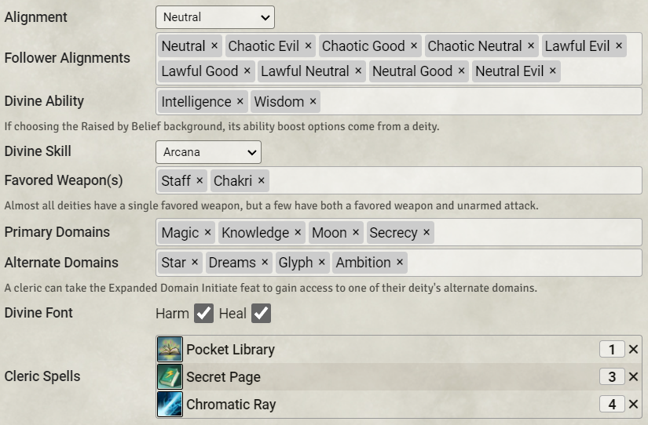Open the Divine Skill dropdown
Screen dimensions: 648x425
pyautogui.click(x=208, y=152)
